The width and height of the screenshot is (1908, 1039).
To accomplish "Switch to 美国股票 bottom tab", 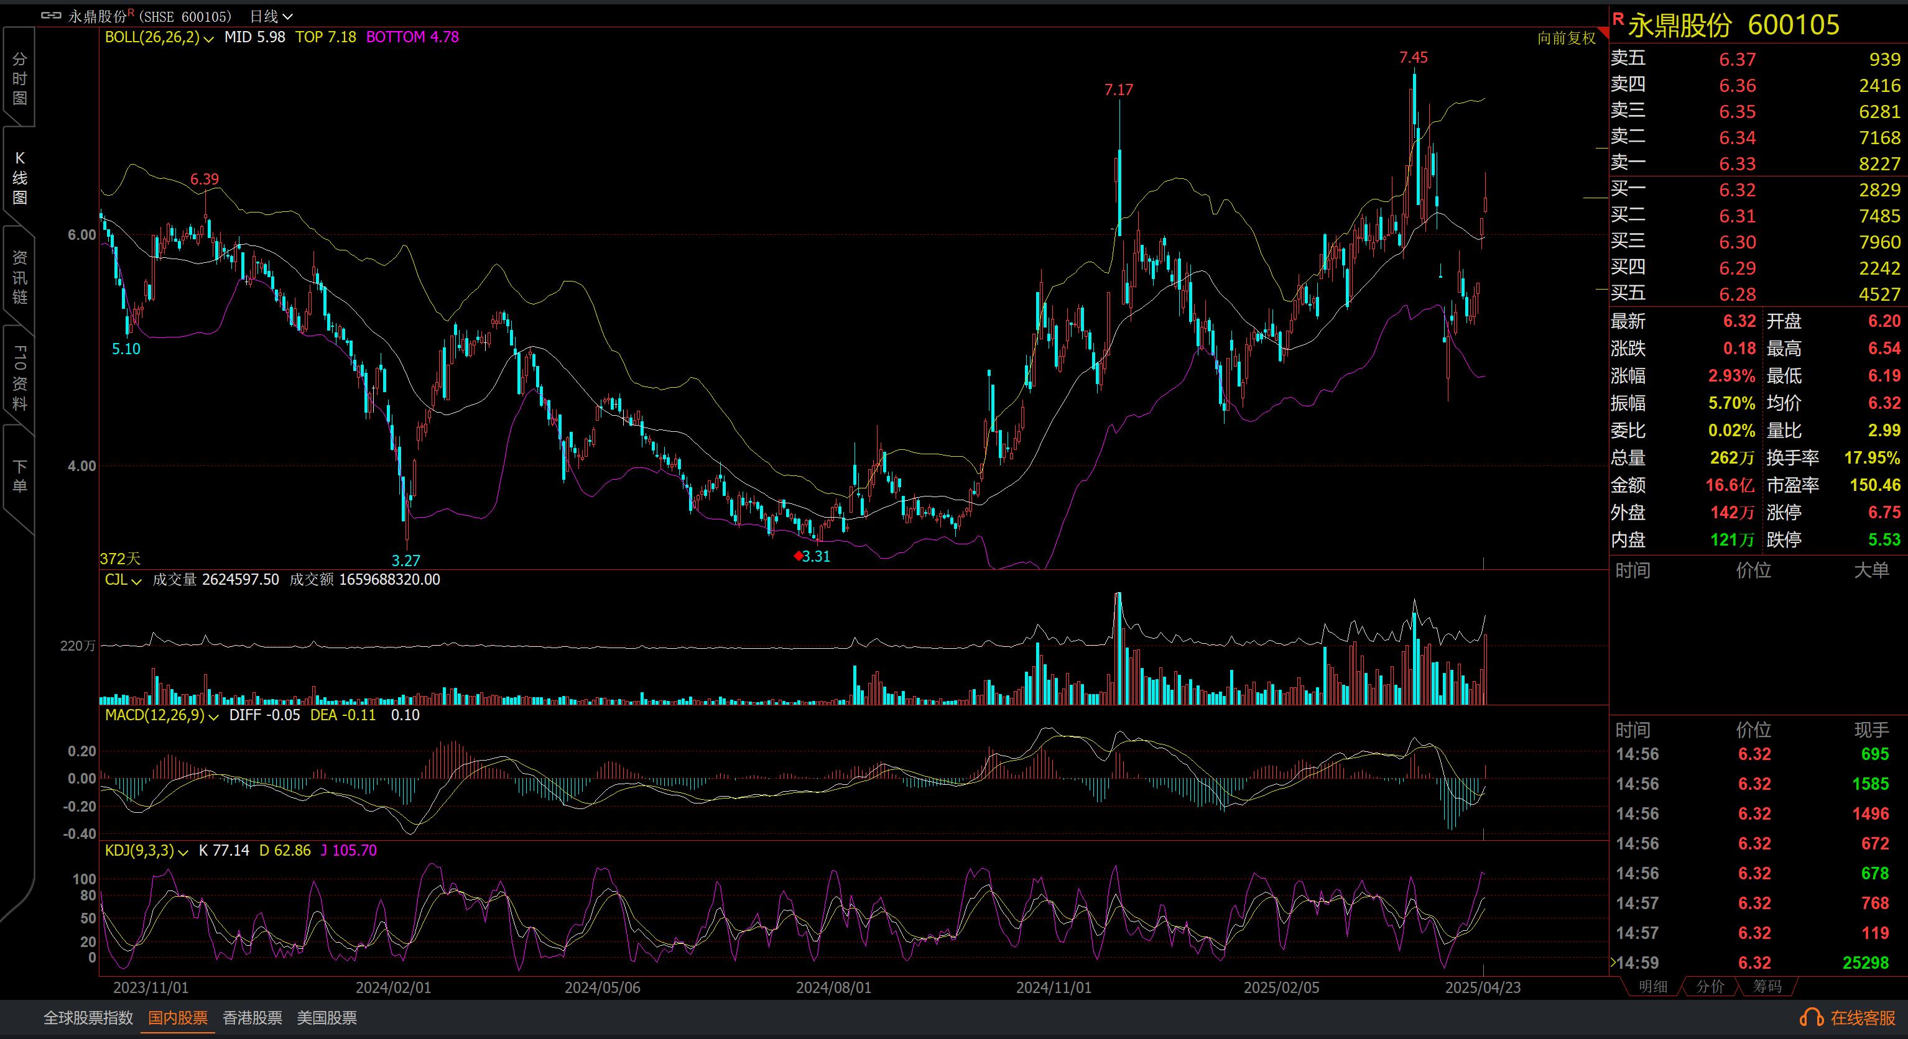I will click(326, 1017).
